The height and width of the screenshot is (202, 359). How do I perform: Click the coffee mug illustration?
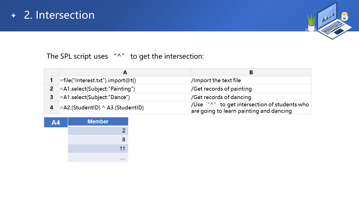click(x=345, y=17)
